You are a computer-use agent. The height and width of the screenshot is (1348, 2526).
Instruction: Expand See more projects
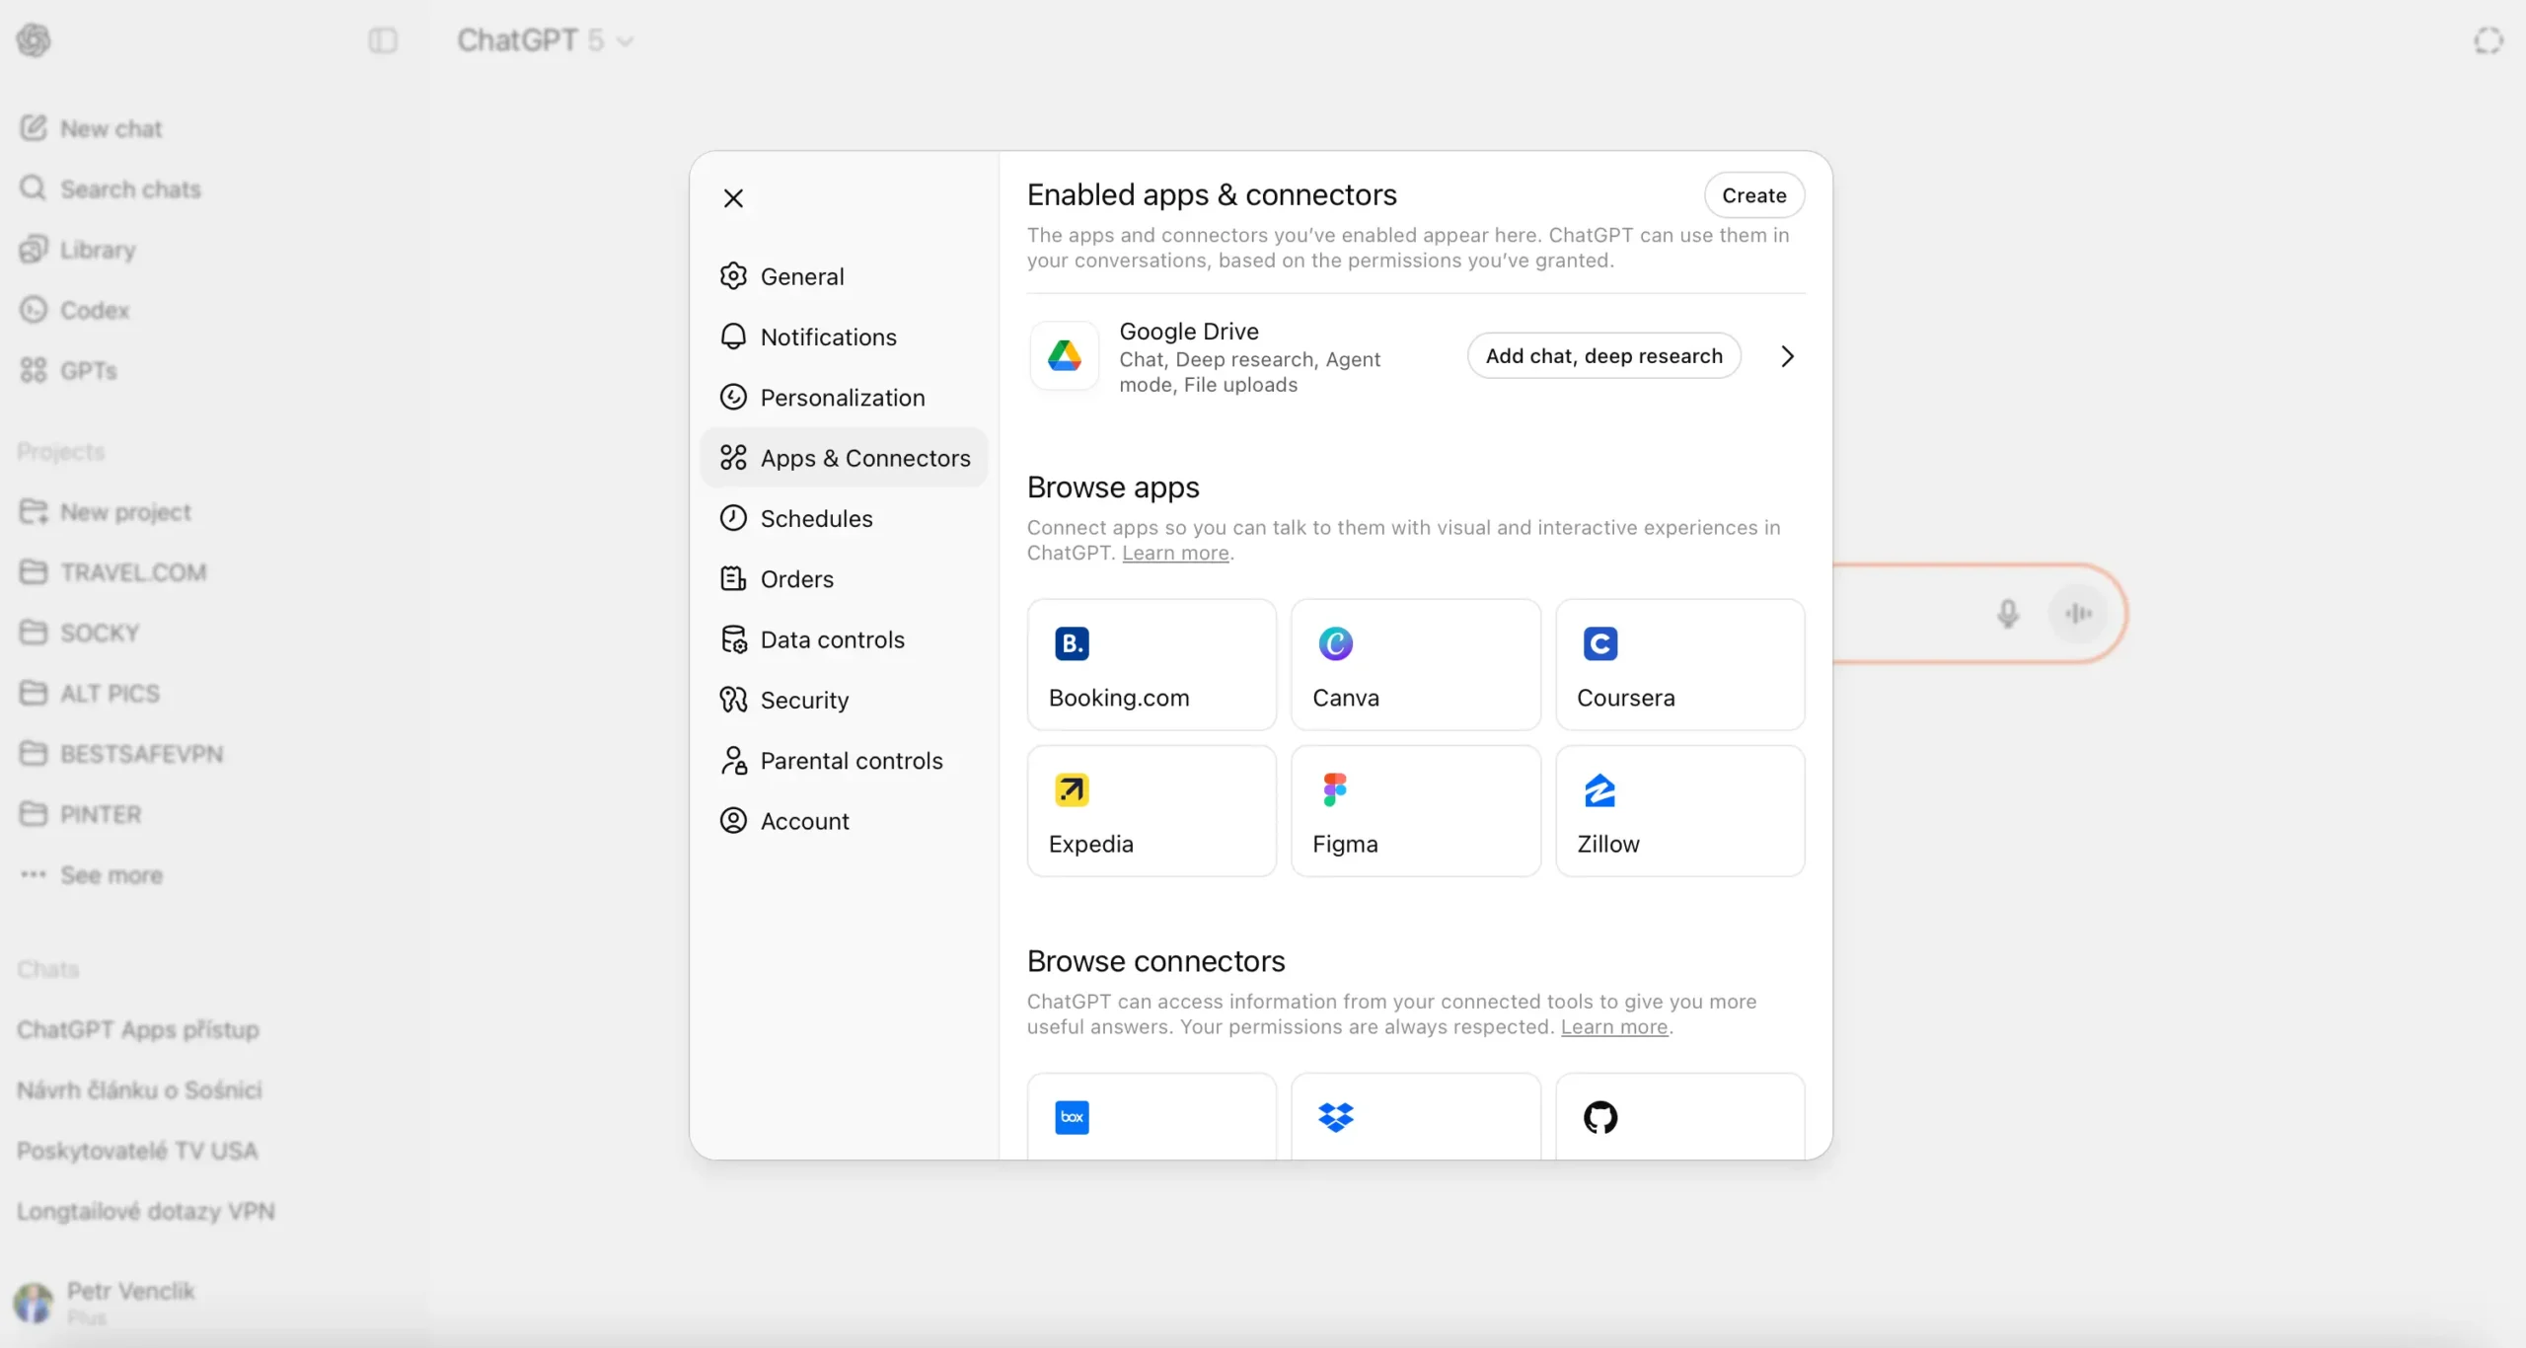[x=112, y=874]
